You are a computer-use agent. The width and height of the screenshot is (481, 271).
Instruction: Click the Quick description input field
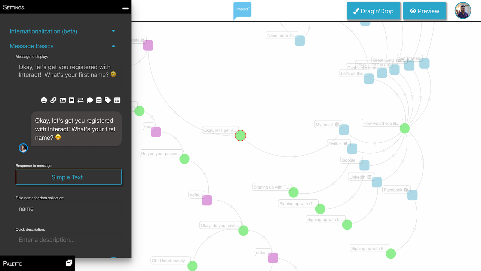69,240
